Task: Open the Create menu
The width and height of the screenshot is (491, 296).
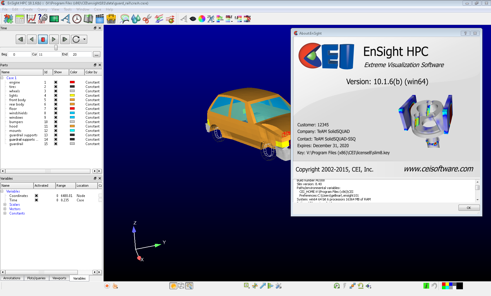Action: (x=28, y=9)
